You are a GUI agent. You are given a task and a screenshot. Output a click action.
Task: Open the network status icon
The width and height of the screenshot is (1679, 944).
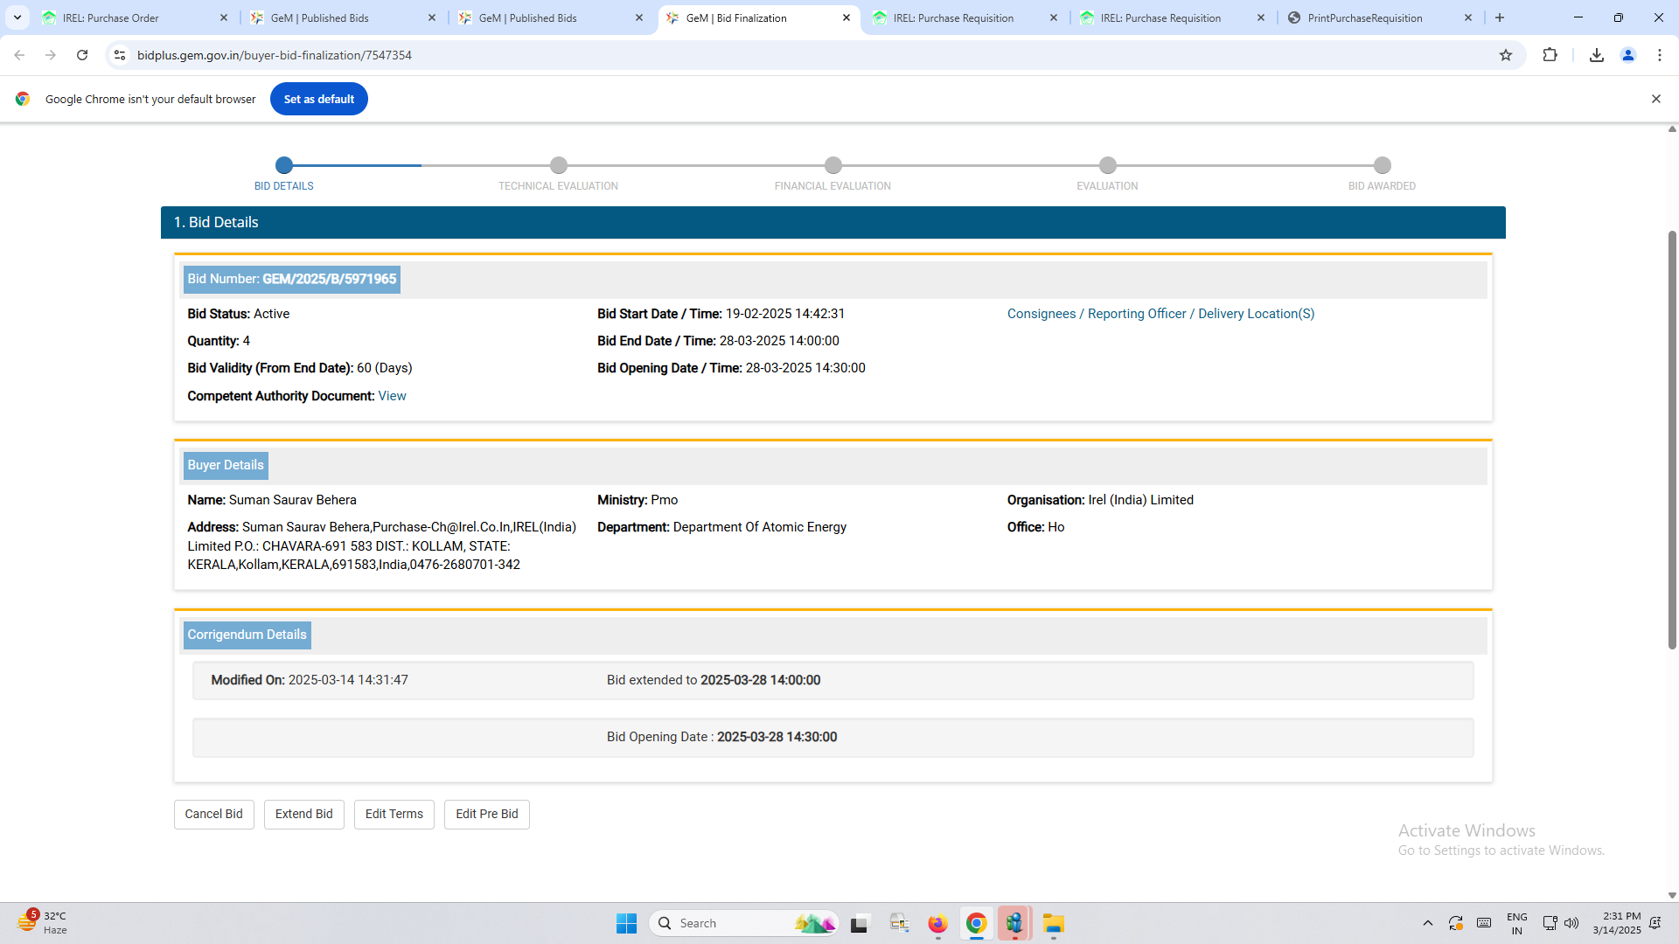(1550, 923)
